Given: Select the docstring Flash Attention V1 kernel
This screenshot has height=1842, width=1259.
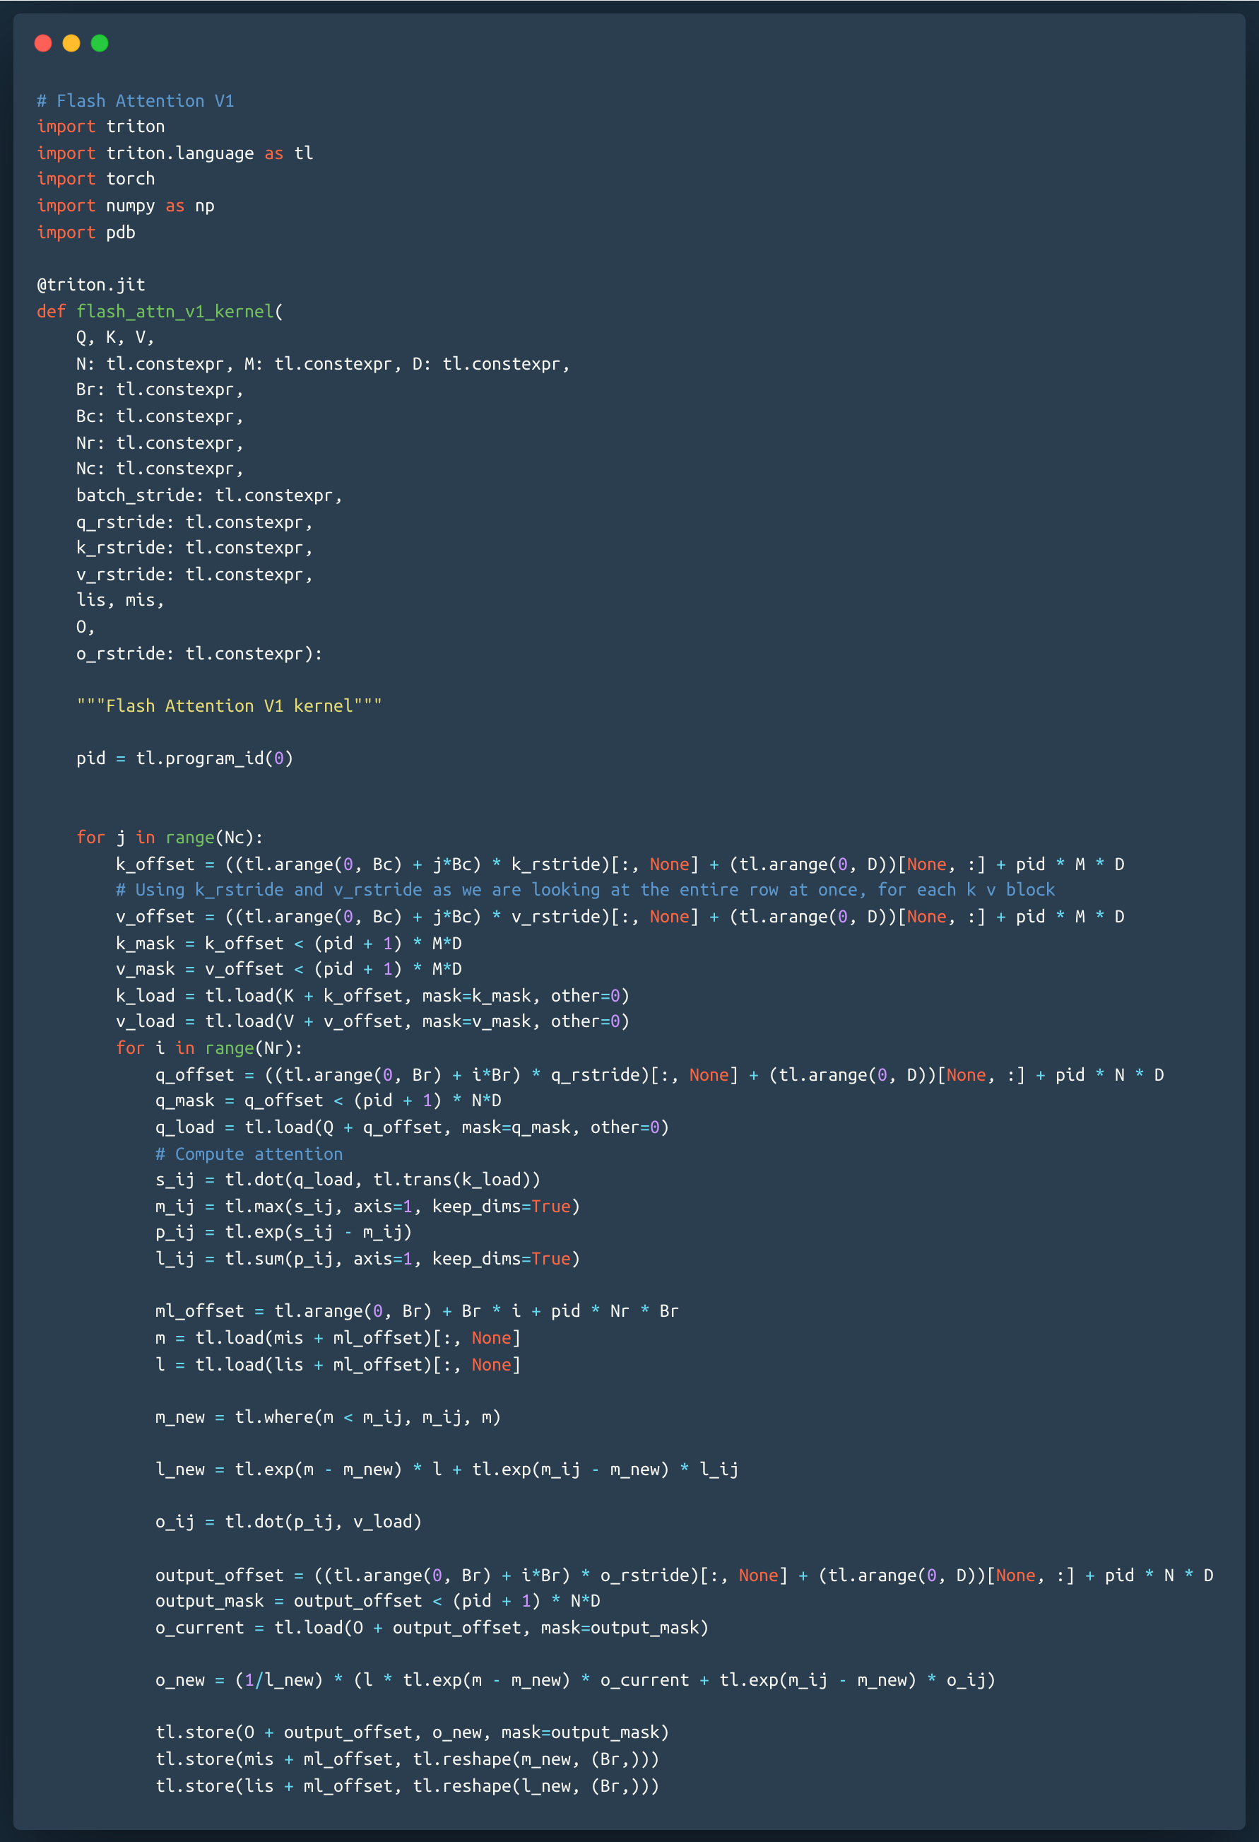Looking at the screenshot, I should [230, 705].
